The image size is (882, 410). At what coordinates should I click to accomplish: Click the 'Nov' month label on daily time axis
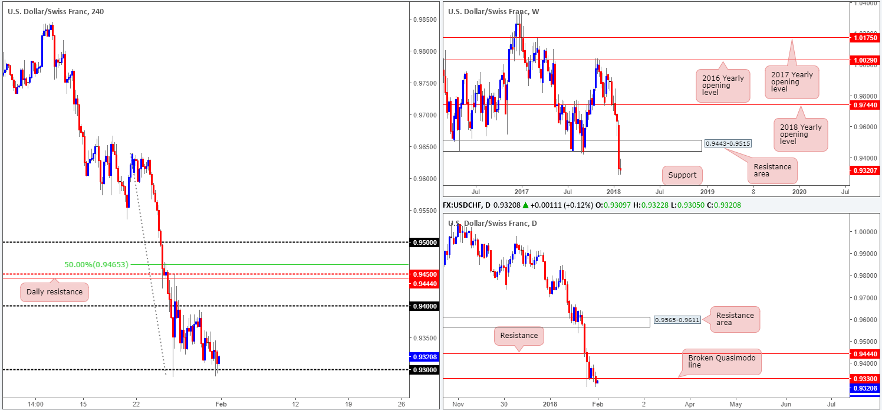tap(458, 405)
